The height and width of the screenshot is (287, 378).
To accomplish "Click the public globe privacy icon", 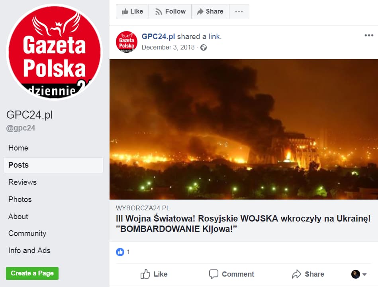I will pyautogui.click(x=204, y=48).
